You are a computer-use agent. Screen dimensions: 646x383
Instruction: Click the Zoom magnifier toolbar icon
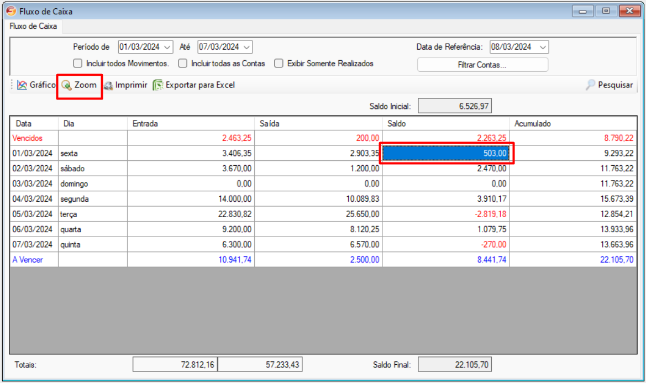pos(66,85)
